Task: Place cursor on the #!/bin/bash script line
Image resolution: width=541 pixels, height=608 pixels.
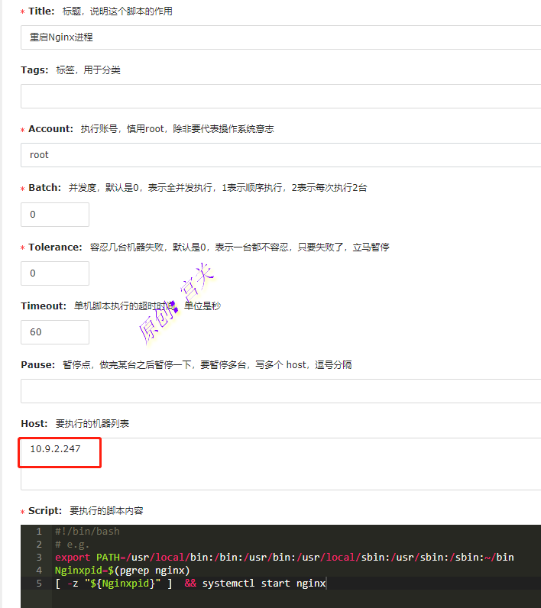Action: (x=87, y=531)
